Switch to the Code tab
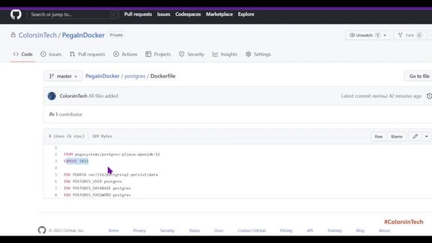432x243 pixels. [23, 54]
